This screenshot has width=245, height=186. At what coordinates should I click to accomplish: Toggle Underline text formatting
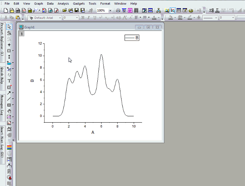[x=95, y=18]
